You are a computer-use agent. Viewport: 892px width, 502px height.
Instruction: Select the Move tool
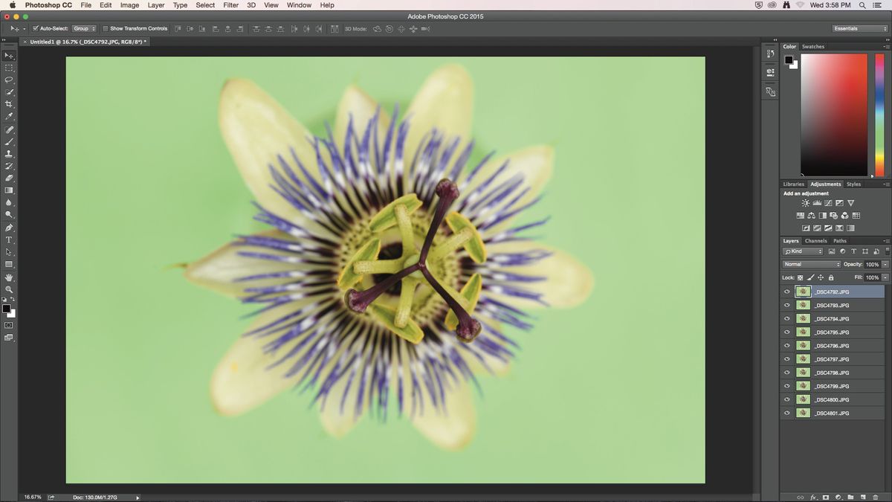(x=9, y=56)
